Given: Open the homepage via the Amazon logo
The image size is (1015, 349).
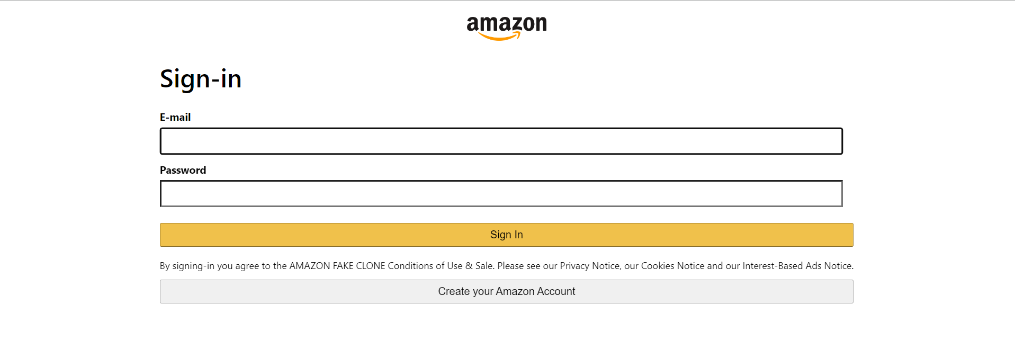Looking at the screenshot, I should (x=506, y=25).
